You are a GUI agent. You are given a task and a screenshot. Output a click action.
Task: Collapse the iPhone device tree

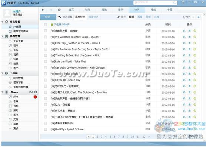[2, 92]
